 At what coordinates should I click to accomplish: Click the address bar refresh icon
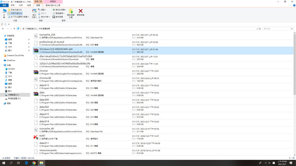(x=260, y=29)
